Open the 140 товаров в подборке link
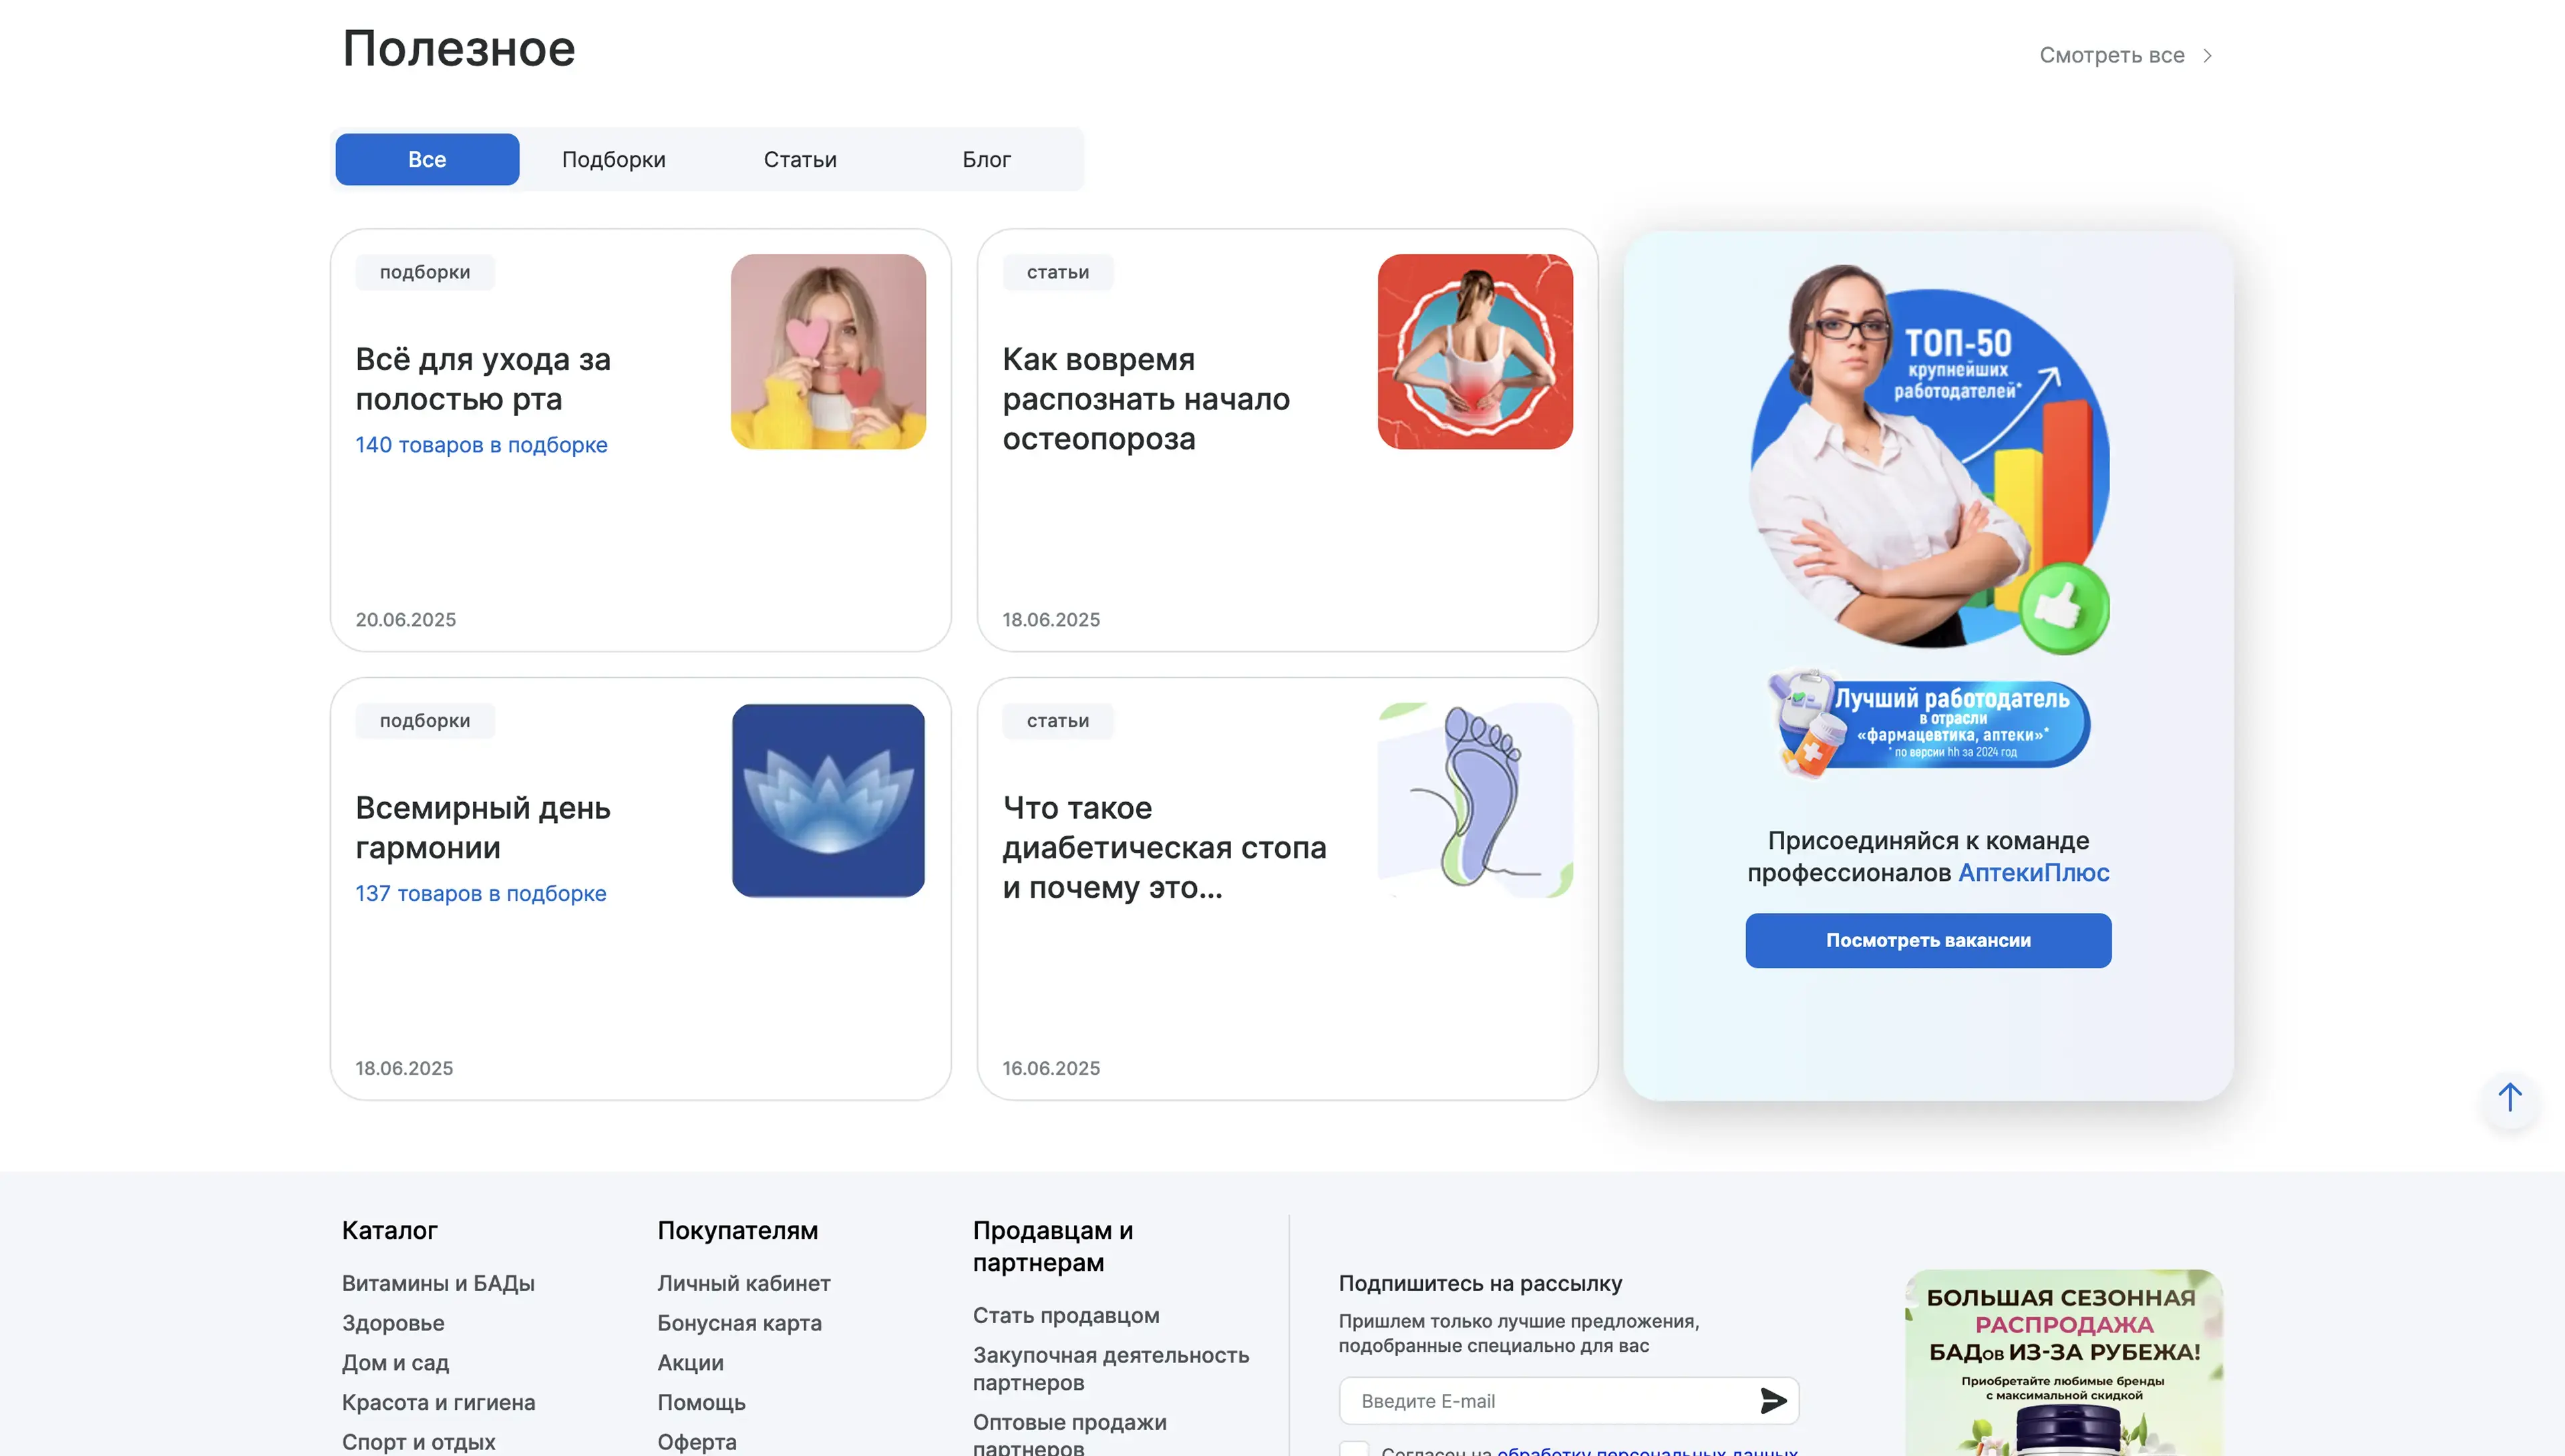 point(481,445)
